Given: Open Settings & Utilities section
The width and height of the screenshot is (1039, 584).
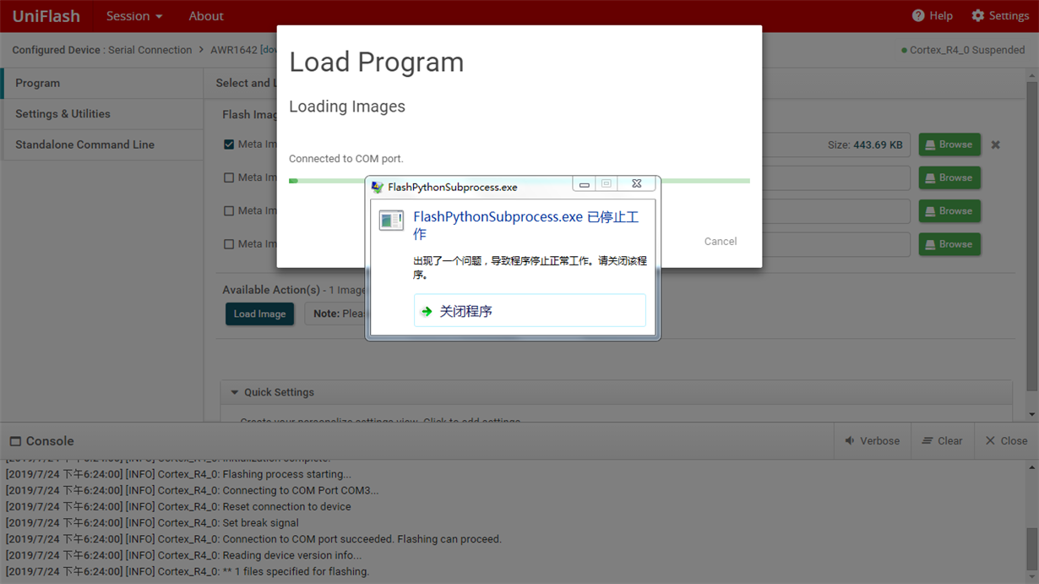Looking at the screenshot, I should pyautogui.click(x=103, y=113).
